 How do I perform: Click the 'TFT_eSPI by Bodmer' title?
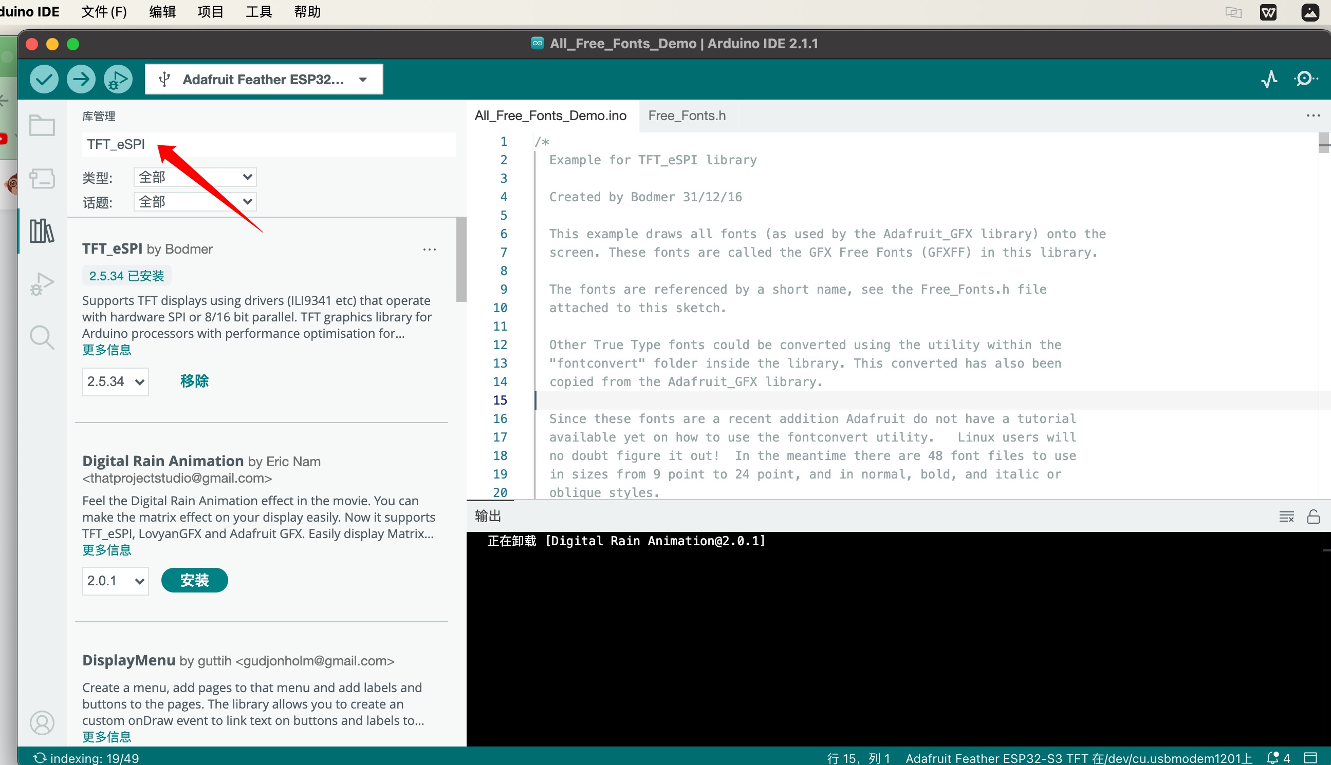click(x=147, y=248)
